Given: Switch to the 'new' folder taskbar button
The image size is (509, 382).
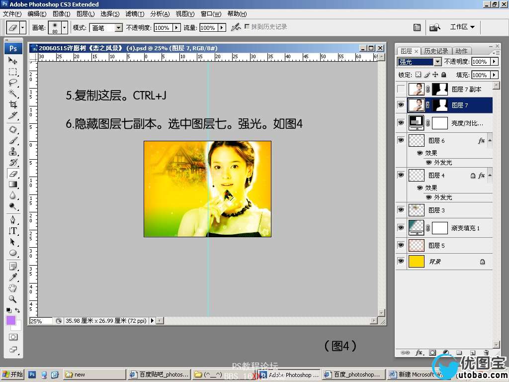Looking at the screenshot, I should [x=94, y=375].
